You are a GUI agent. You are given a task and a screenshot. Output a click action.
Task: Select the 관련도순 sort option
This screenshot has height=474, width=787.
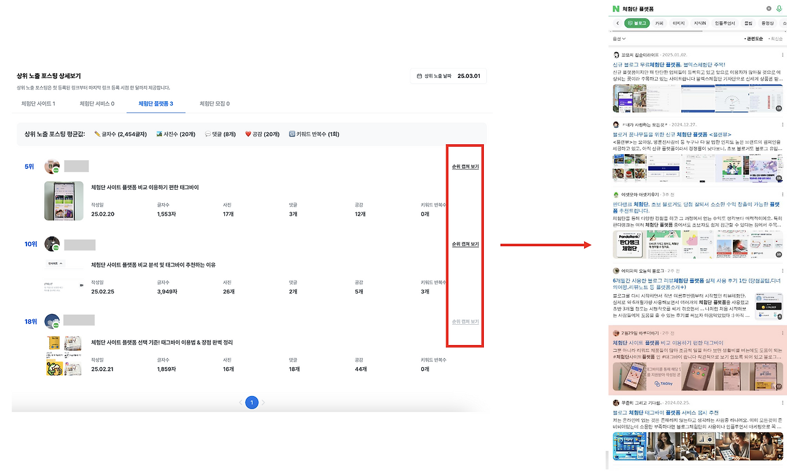(x=753, y=39)
